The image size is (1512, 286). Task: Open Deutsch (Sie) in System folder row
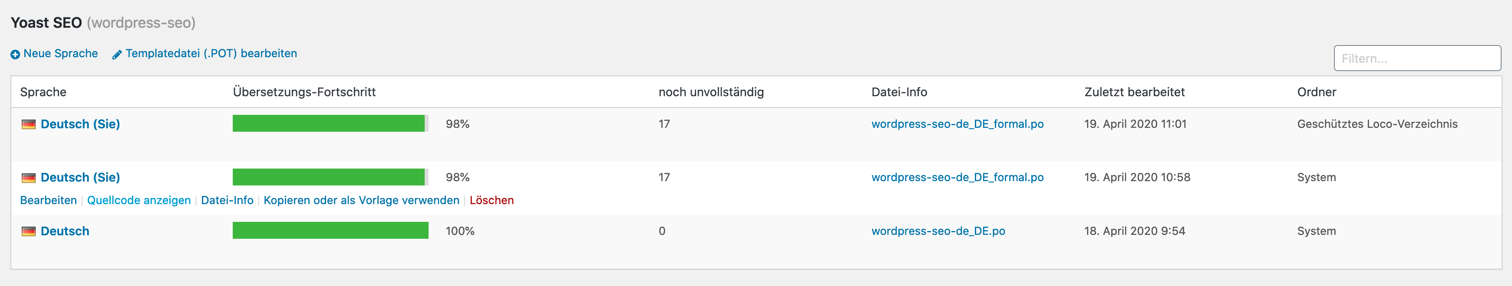point(80,178)
